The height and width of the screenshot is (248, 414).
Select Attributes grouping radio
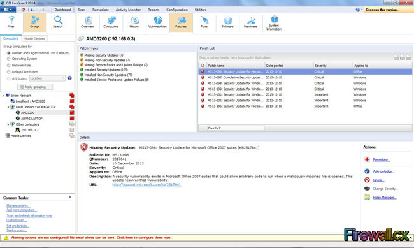8,78
